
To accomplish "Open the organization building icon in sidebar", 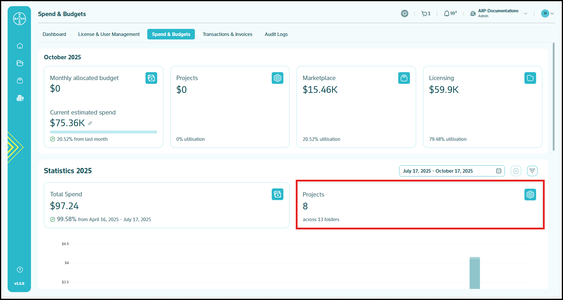I will [x=20, y=98].
